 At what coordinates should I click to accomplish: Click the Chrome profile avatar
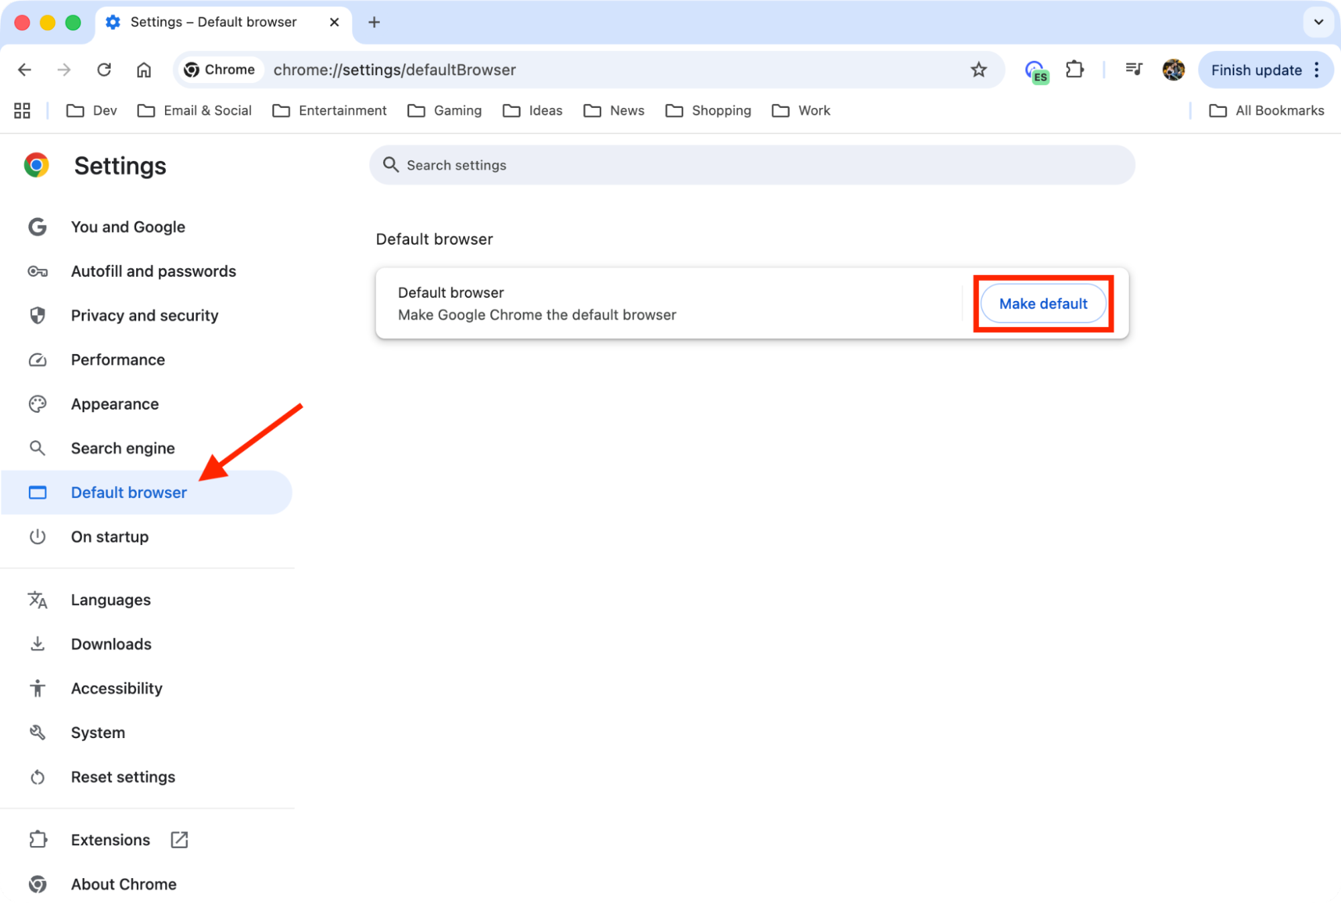1173,70
